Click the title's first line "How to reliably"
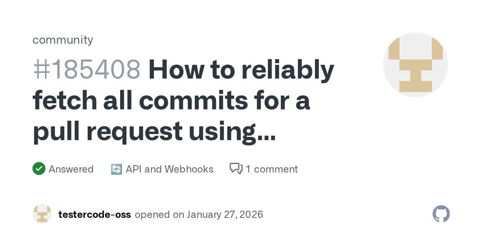Viewport: 487px width, 243px height. point(241,70)
